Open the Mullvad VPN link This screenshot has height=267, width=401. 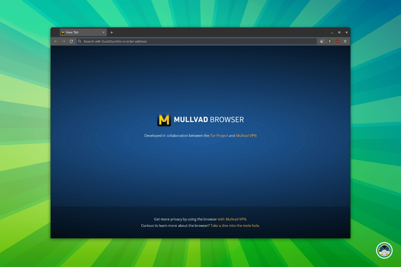[x=246, y=136]
